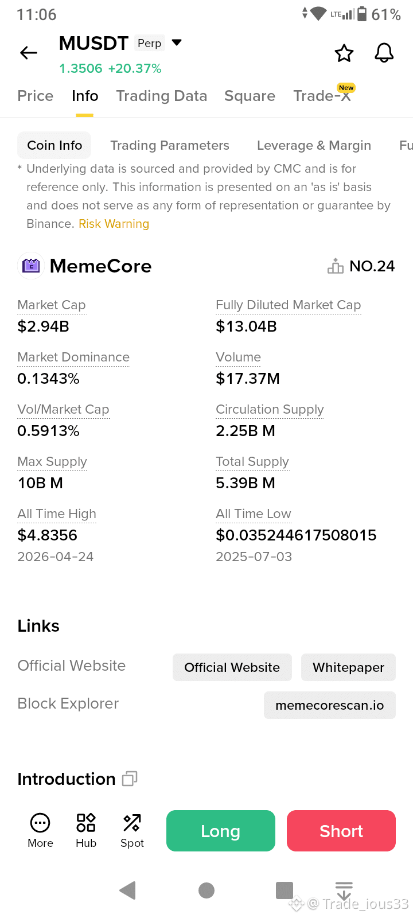Viewport: 413px width, 918px height.
Task: Select the Leverage & Margin sub-tab
Action: click(x=314, y=146)
